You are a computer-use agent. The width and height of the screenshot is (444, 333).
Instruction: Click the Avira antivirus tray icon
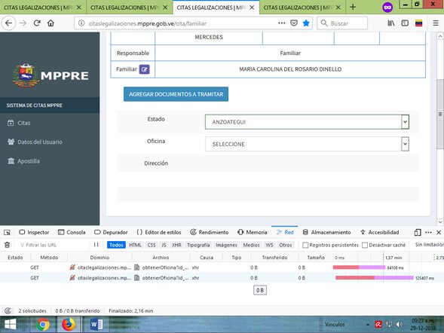[378, 324]
